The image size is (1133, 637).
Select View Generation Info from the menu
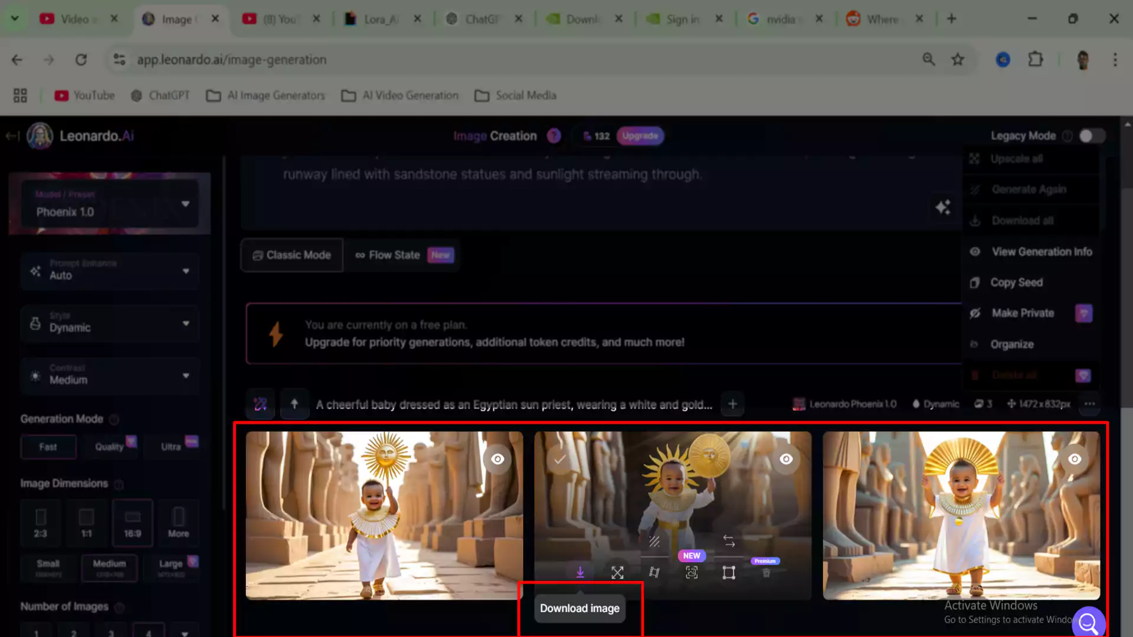[1031, 252]
